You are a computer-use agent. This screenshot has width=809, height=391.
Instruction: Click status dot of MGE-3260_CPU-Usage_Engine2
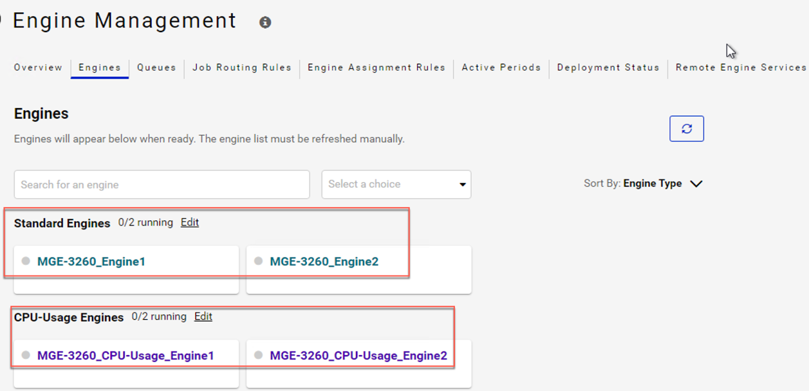(x=258, y=355)
